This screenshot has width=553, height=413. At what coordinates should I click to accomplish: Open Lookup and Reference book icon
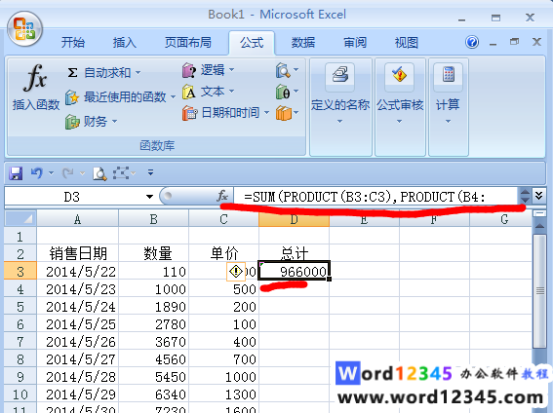(x=283, y=70)
